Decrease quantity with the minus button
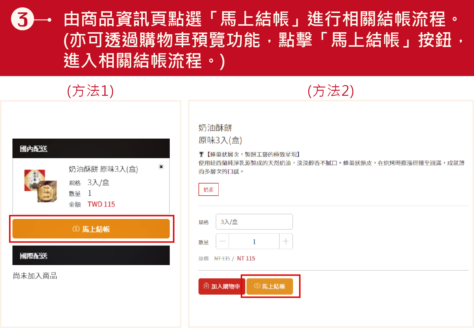 (x=222, y=241)
